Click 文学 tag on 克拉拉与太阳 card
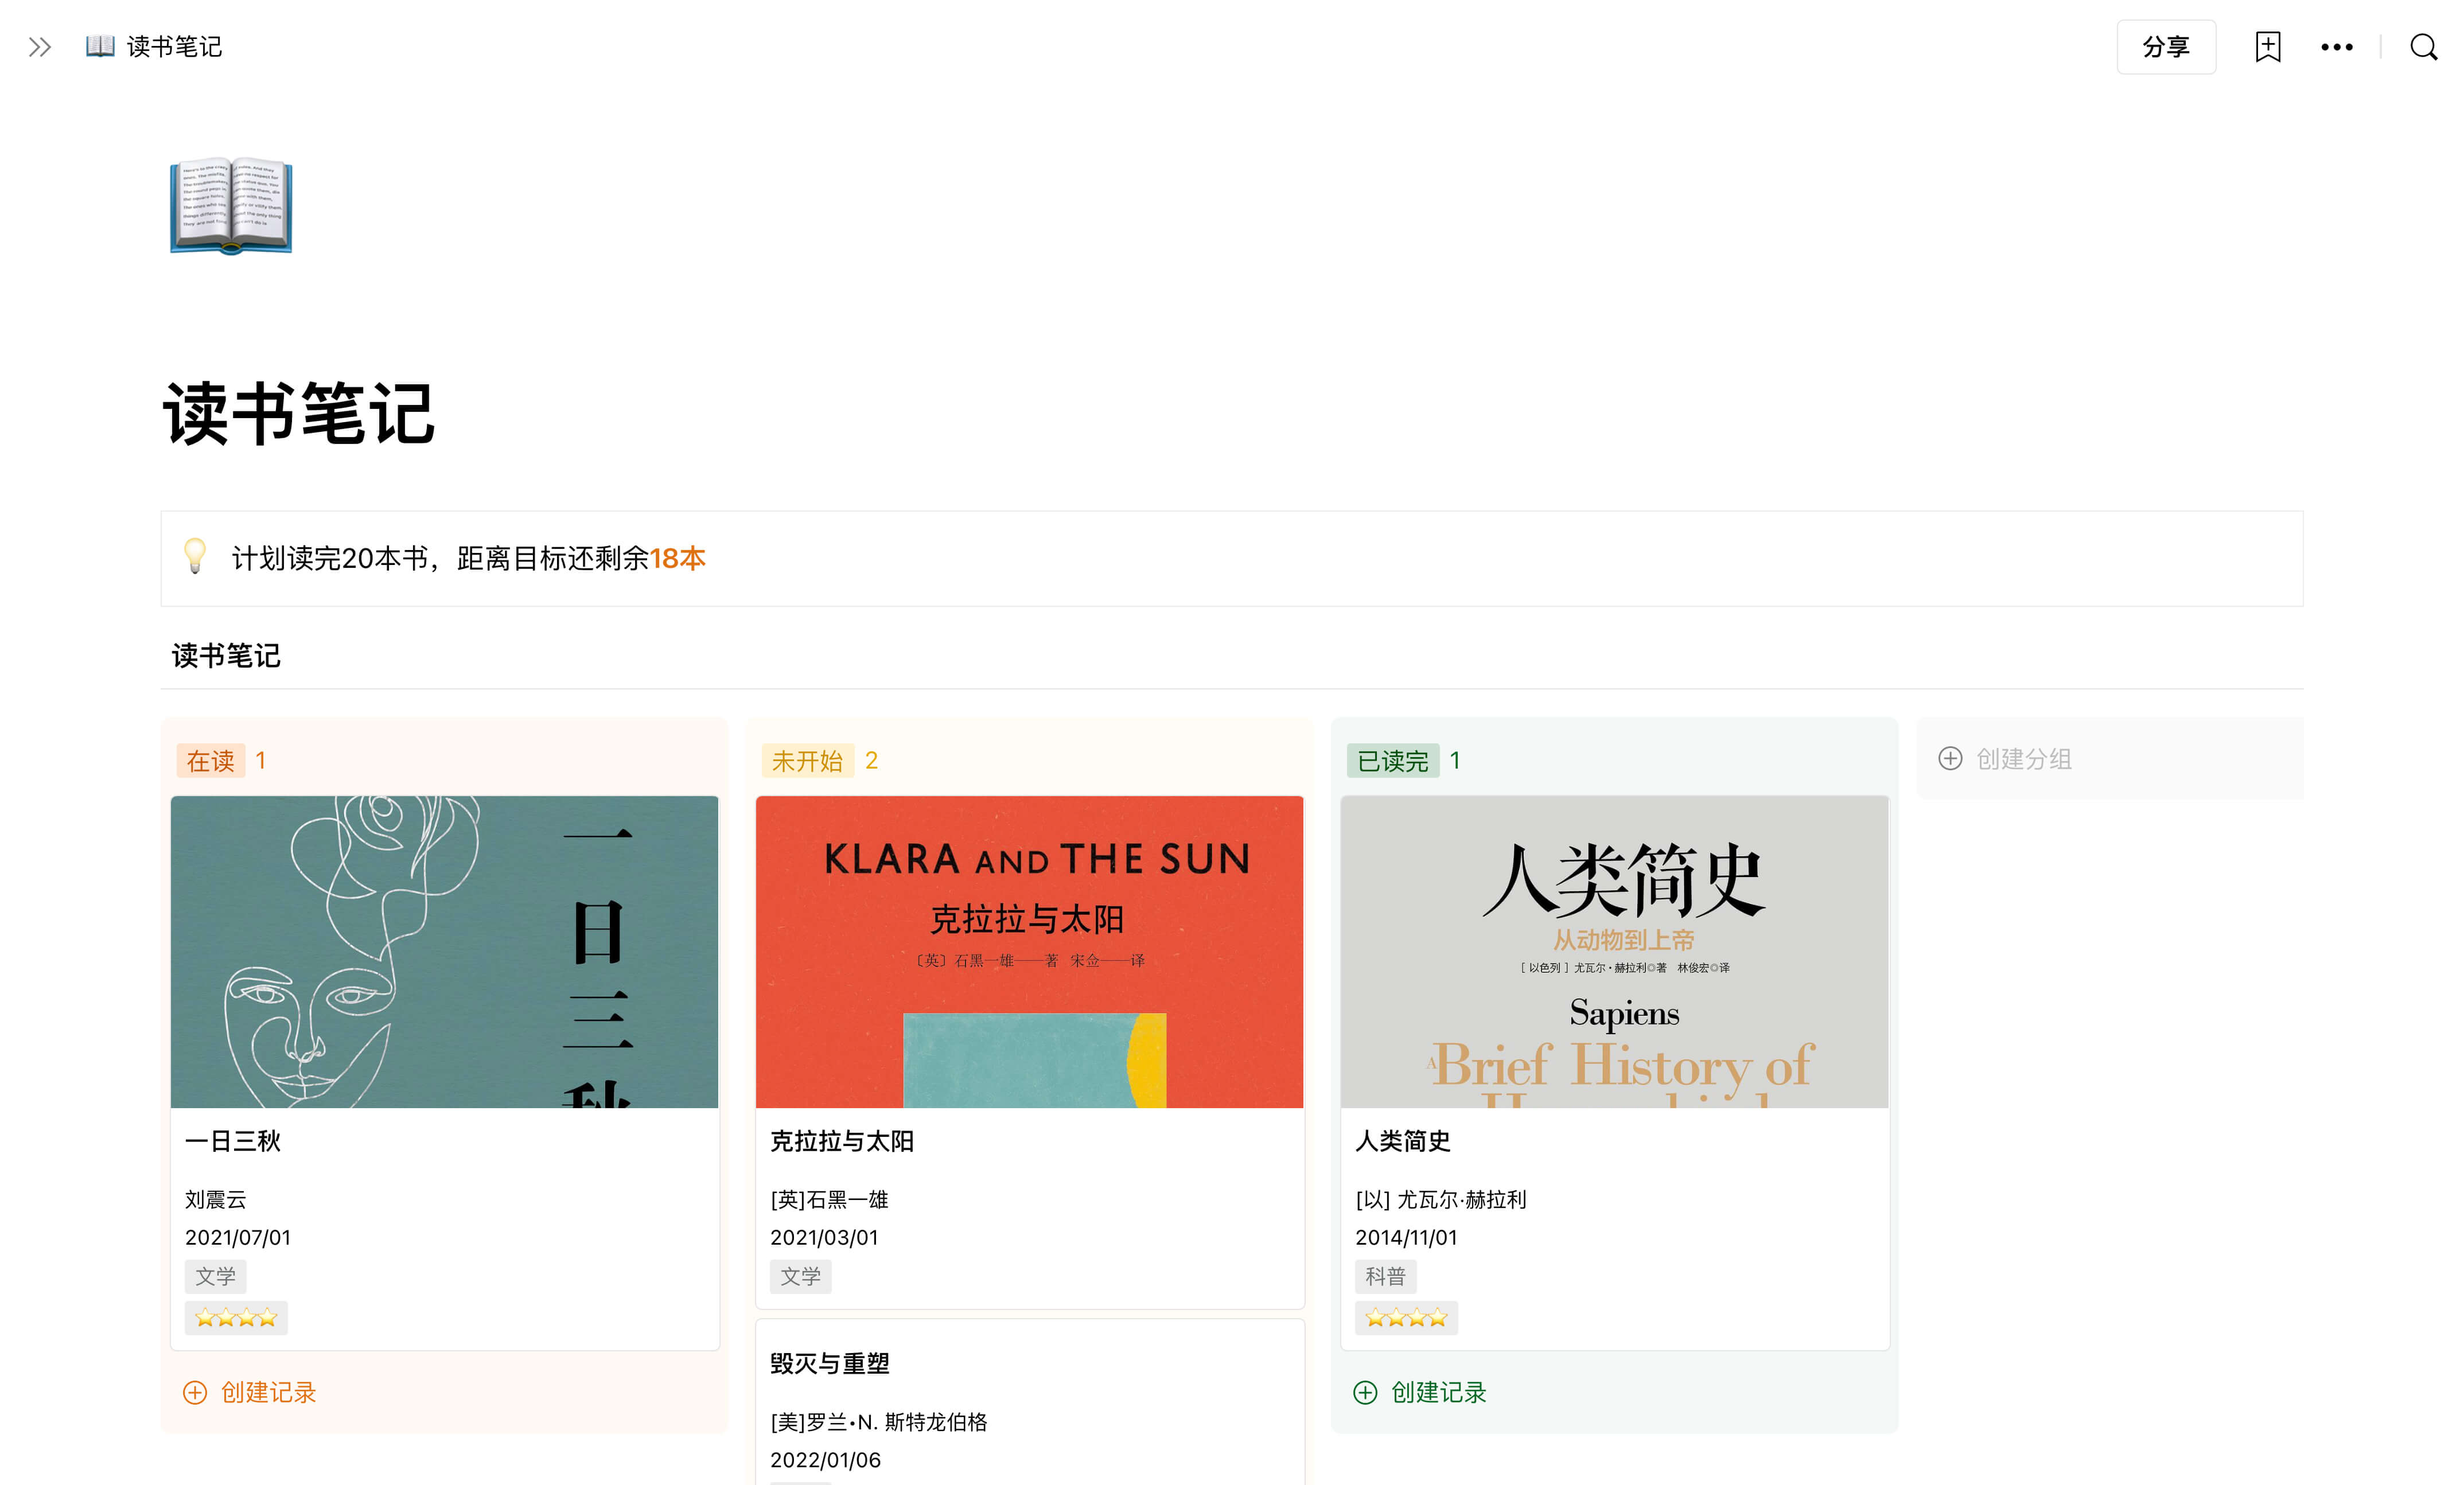The width and height of the screenshot is (2464, 1485). [x=800, y=1276]
